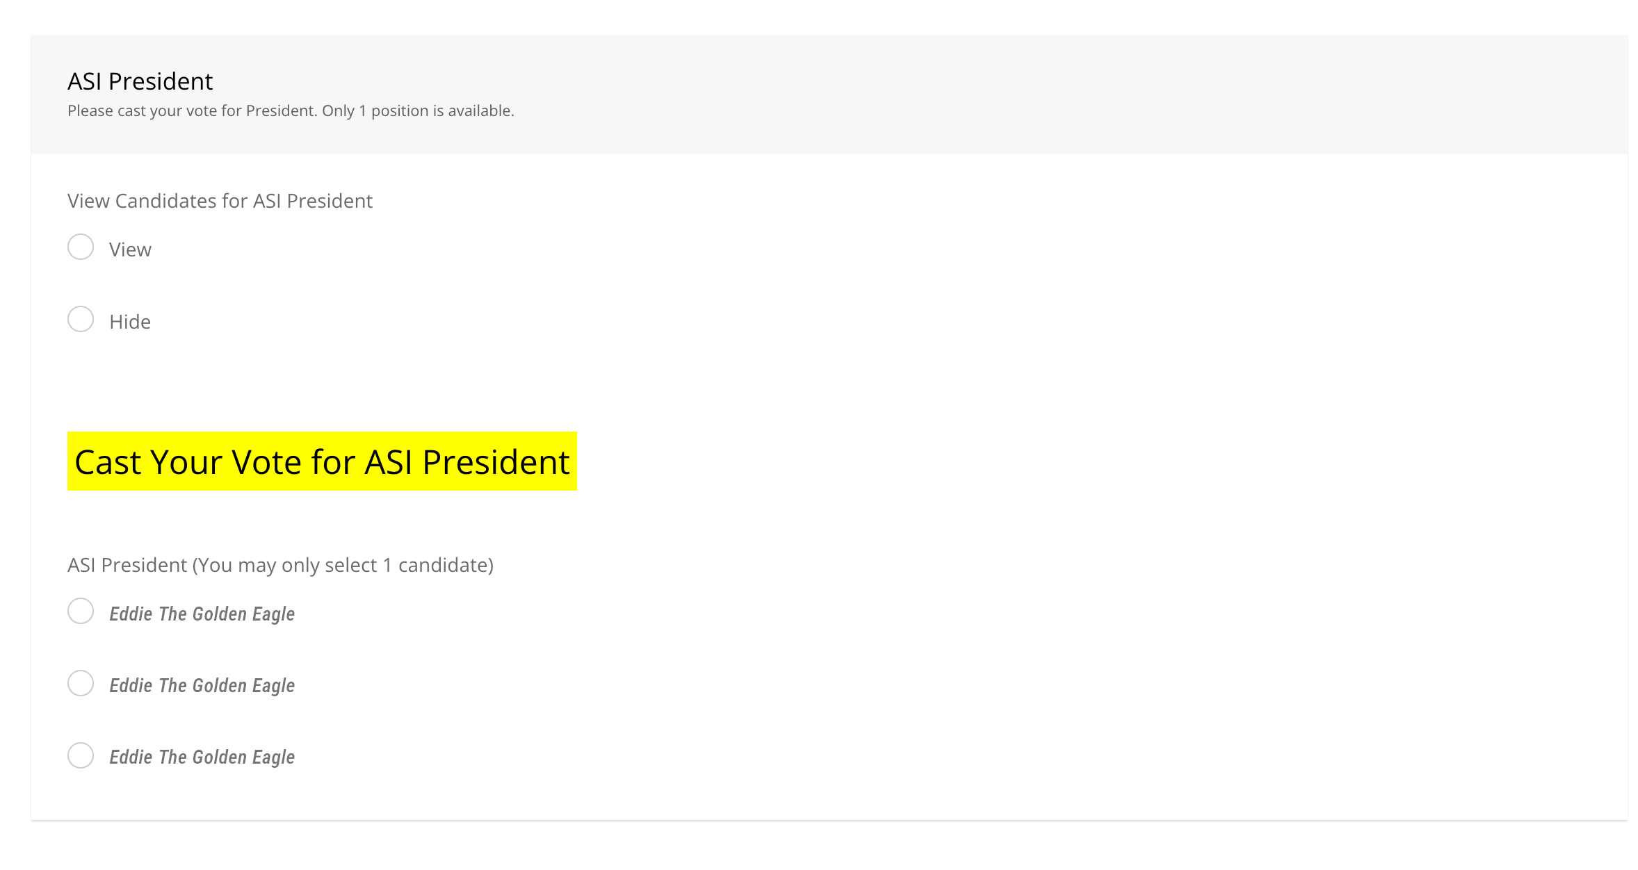This screenshot has height=870, width=1638.
Task: Click the Please cast your vote description text
Action: 291,110
